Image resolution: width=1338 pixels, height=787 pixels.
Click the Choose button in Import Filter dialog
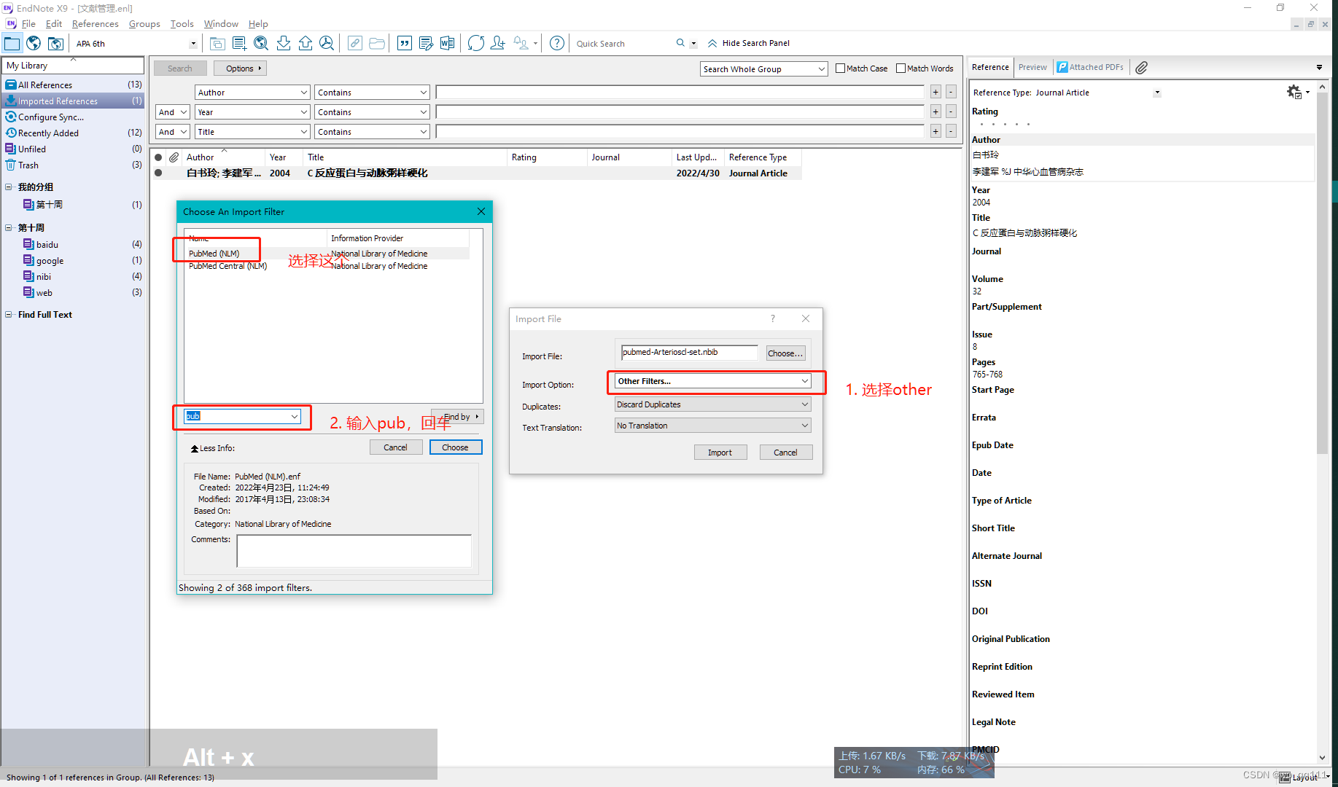455,447
